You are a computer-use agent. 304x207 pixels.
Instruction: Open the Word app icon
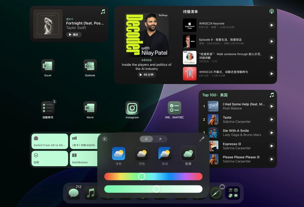tap(90, 108)
